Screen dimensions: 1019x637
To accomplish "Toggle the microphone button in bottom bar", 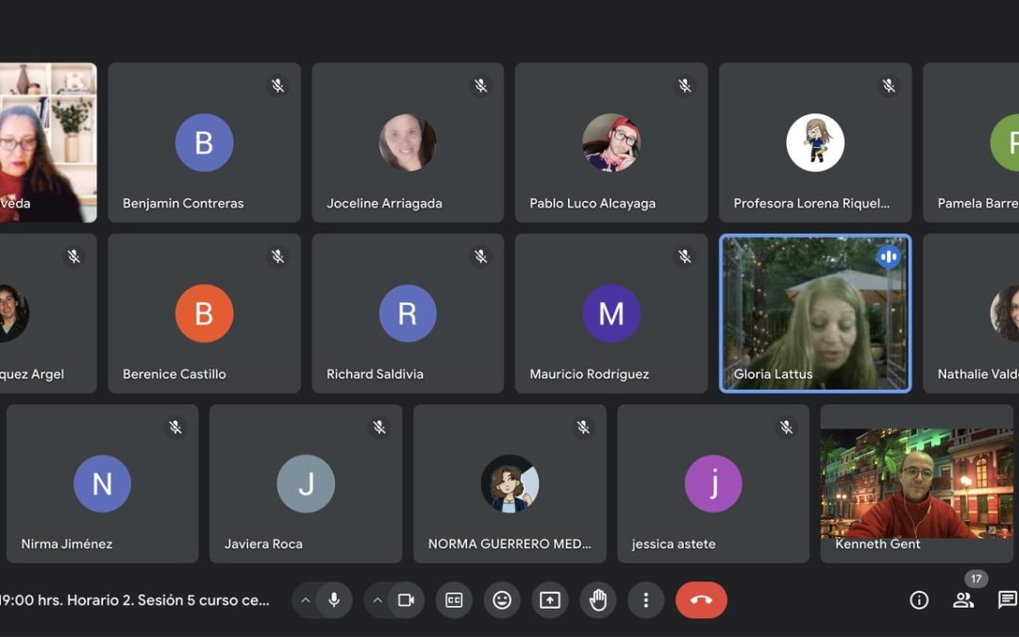I will (x=334, y=600).
